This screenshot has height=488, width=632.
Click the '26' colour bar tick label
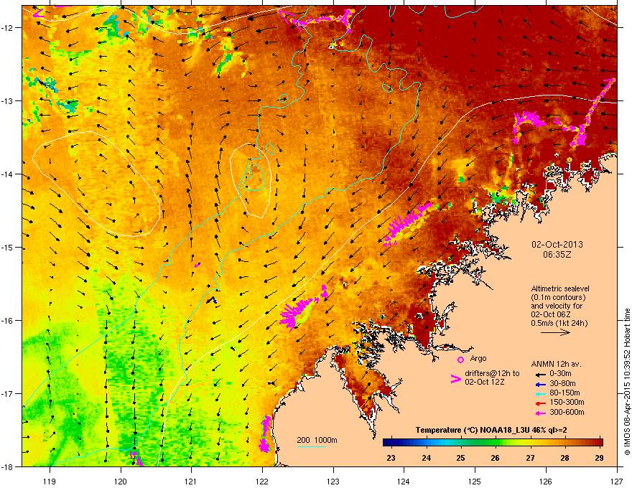click(x=496, y=458)
